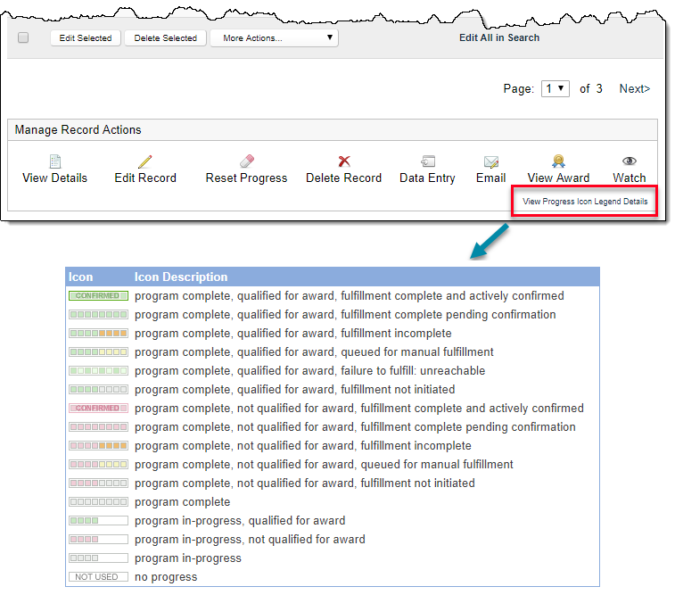Screen dimensions: 675x595
Task: Click the Reset Progress eraser icon
Action: [247, 161]
